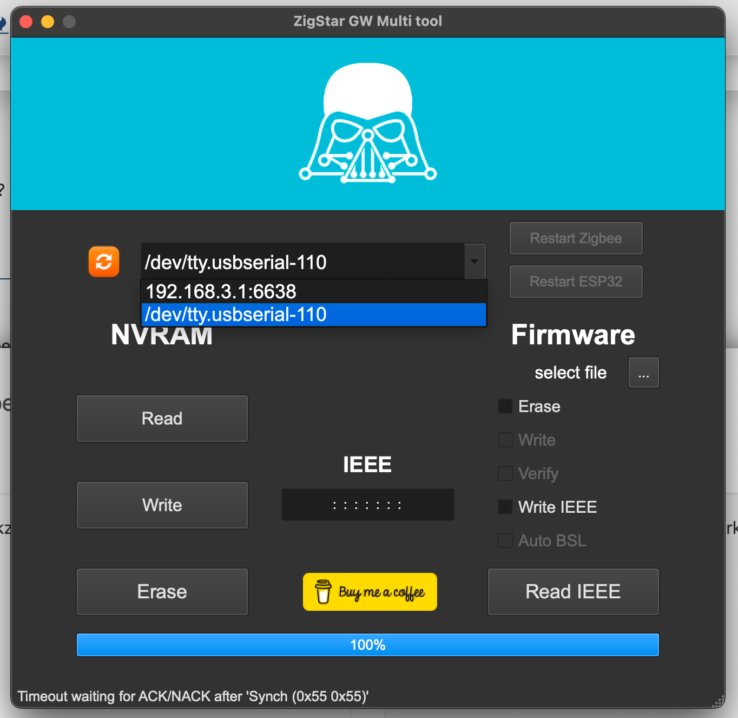The width and height of the screenshot is (738, 718).
Task: Open firmware file browser with the … button
Action: tap(644, 373)
